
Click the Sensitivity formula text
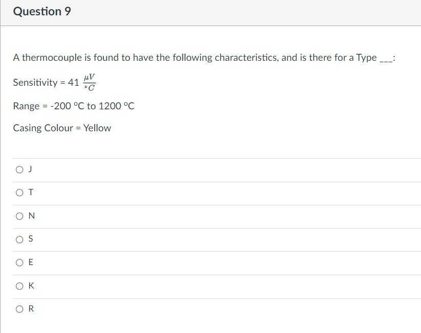(53, 82)
